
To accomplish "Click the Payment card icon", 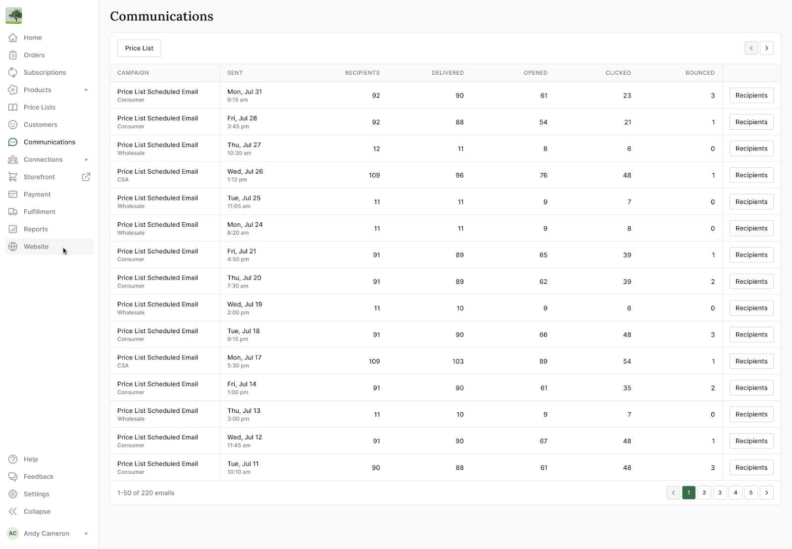I will [x=13, y=194].
